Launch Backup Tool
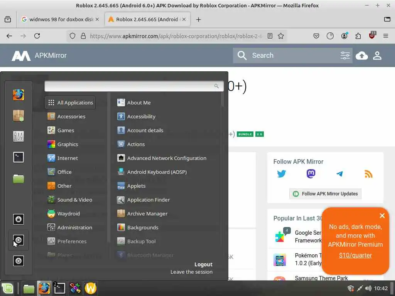 167,241
